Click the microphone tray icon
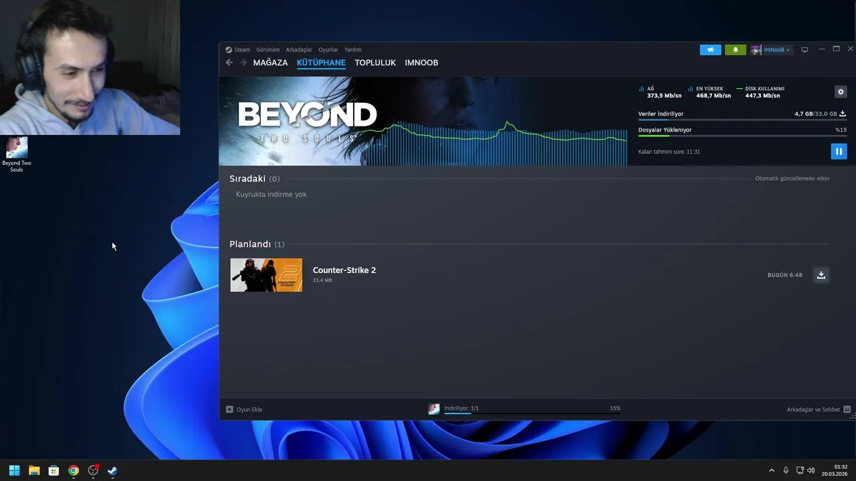Image resolution: width=856 pixels, height=481 pixels. coord(786,470)
